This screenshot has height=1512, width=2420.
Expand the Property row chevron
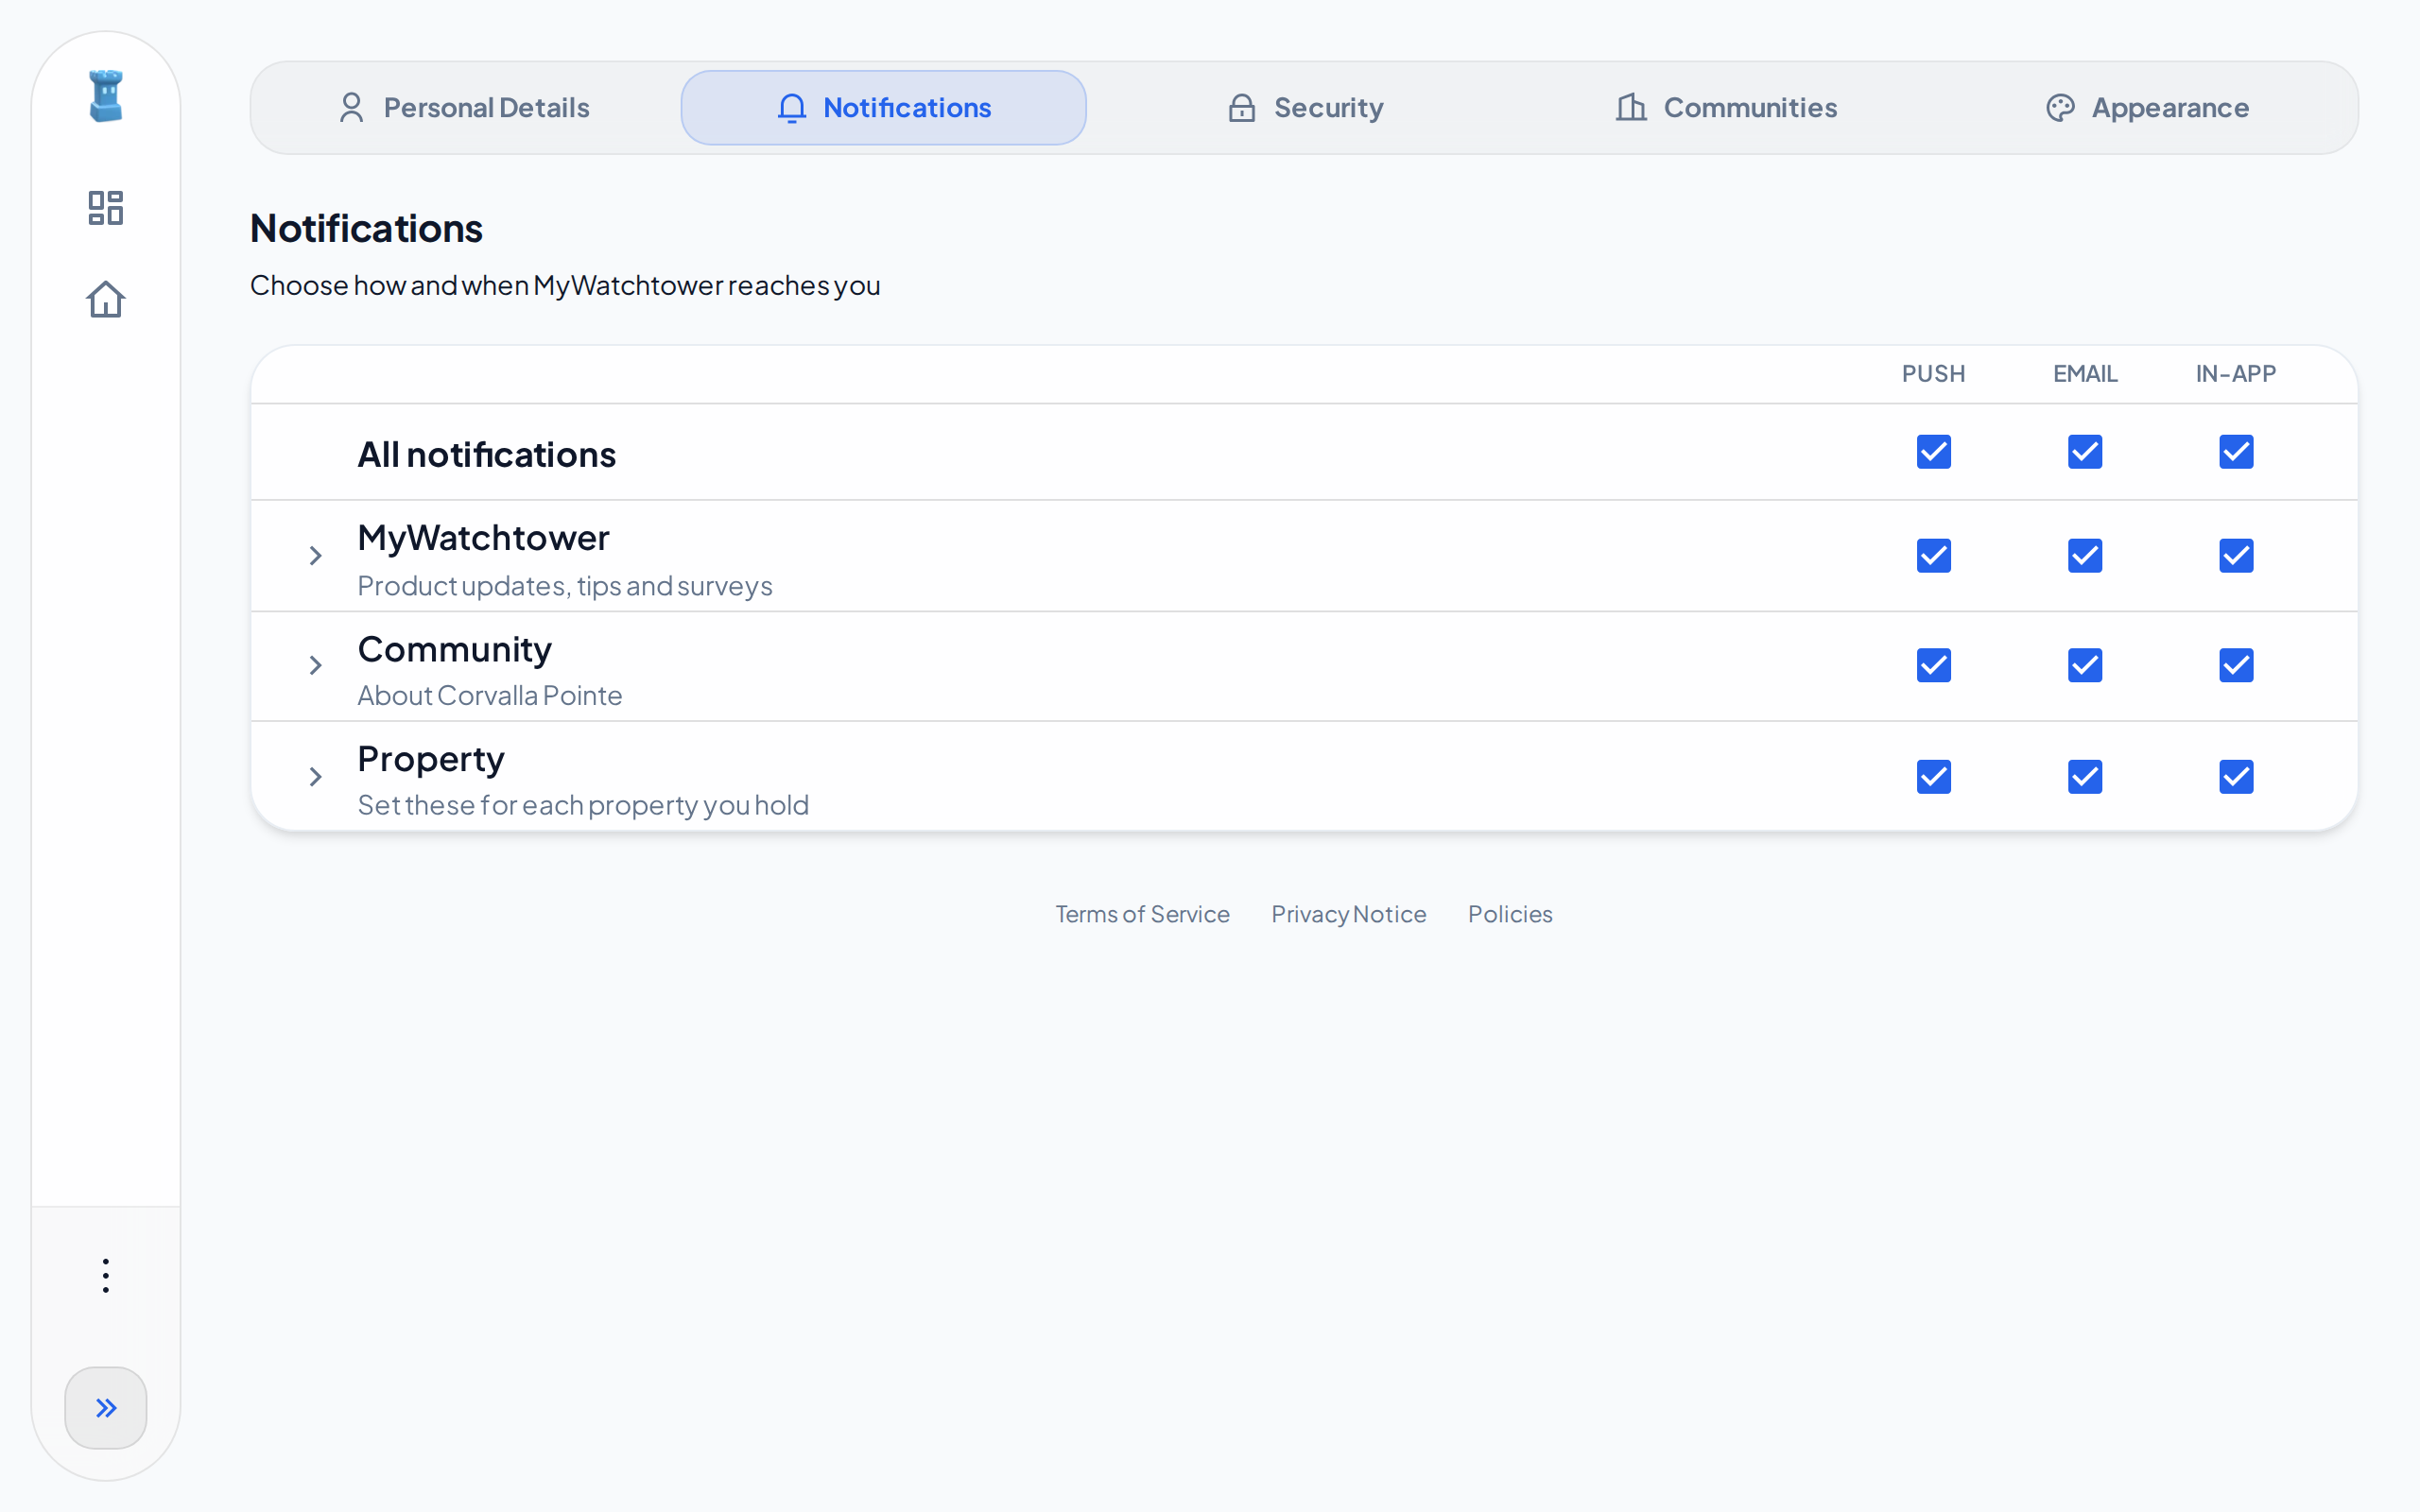pyautogui.click(x=315, y=777)
